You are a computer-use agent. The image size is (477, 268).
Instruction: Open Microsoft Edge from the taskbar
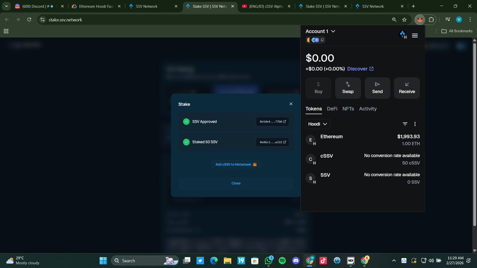tap(214, 260)
